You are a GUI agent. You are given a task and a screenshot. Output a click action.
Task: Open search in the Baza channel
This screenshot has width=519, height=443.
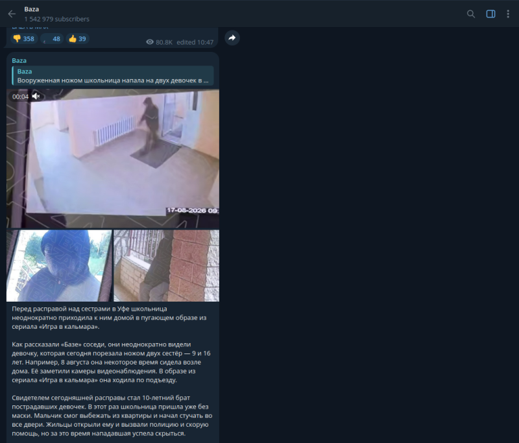coord(471,14)
